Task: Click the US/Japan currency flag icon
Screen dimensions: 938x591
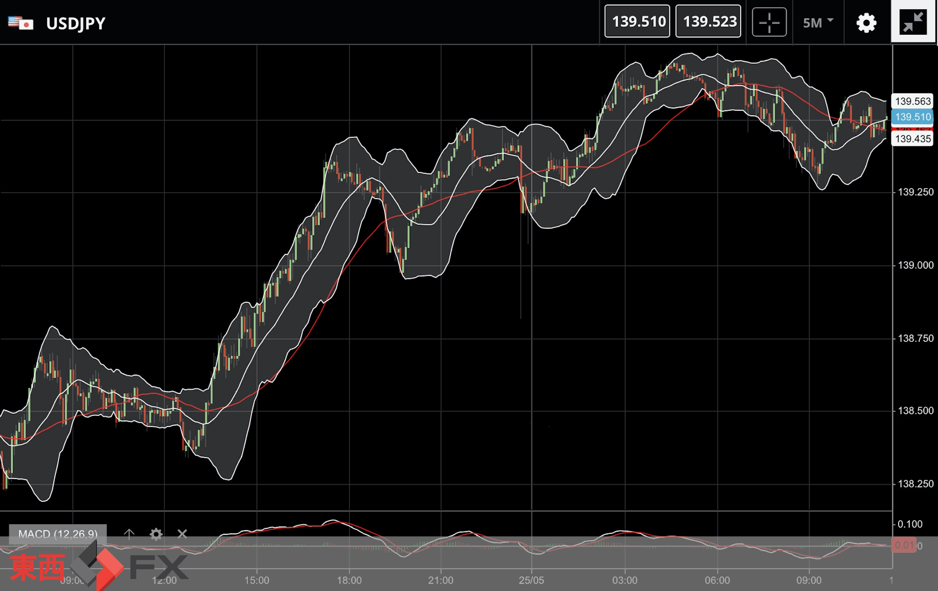Action: pyautogui.click(x=21, y=23)
